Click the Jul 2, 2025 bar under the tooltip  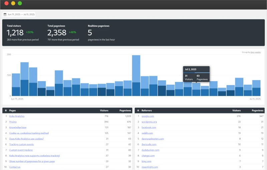coord(196,89)
